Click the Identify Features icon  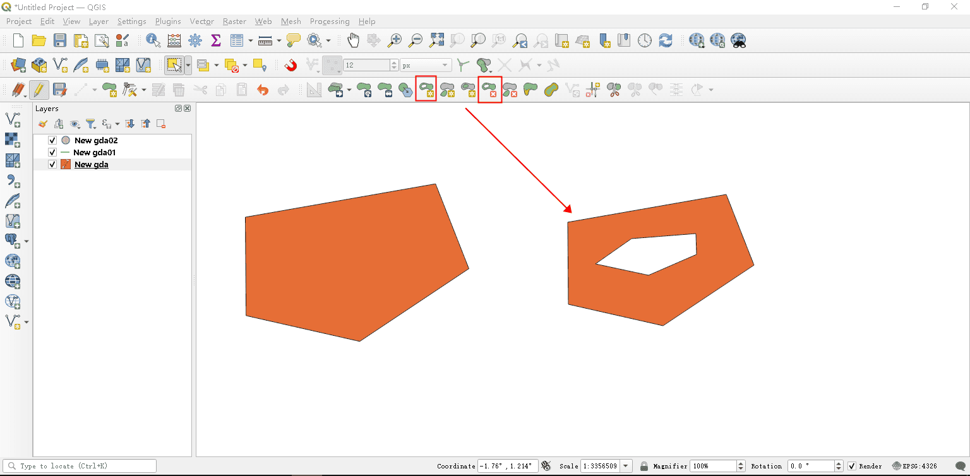153,40
